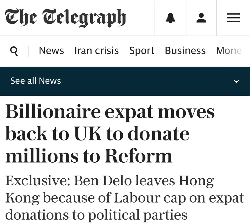The height and width of the screenshot is (223, 250).
Task: Open the notifications bell
Action: (170, 18)
